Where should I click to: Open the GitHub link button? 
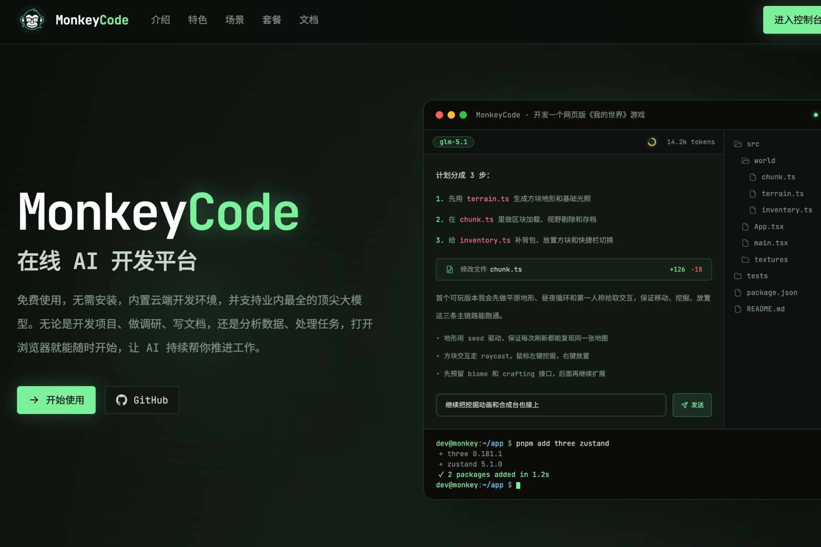click(142, 400)
